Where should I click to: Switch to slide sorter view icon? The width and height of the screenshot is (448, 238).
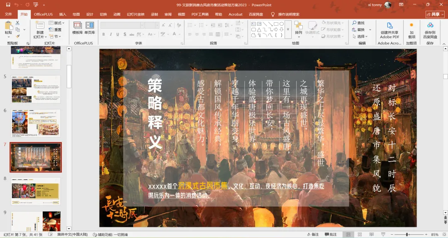coord(360,234)
